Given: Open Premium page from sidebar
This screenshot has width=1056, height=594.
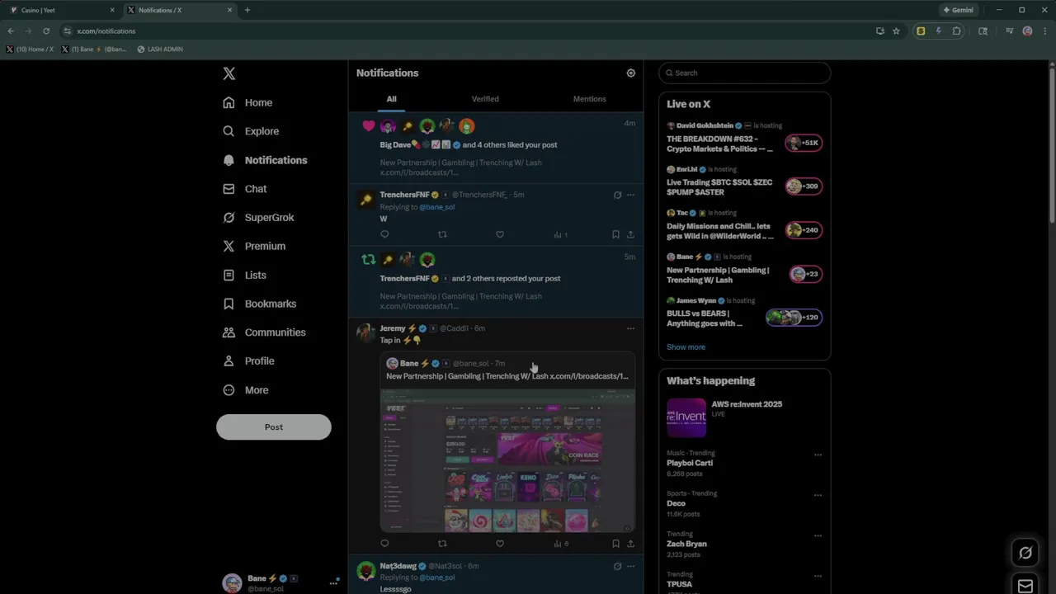Looking at the screenshot, I should tap(254, 246).
